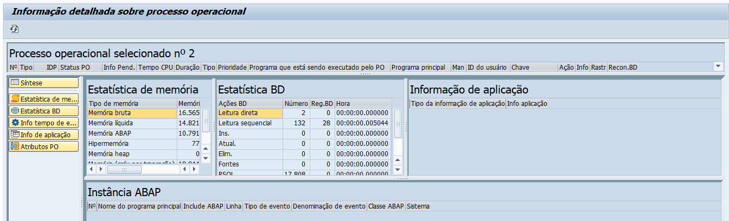The height and width of the screenshot is (221, 729).
Task: Select the Estatística BD sidebar button
Action: click(x=43, y=111)
